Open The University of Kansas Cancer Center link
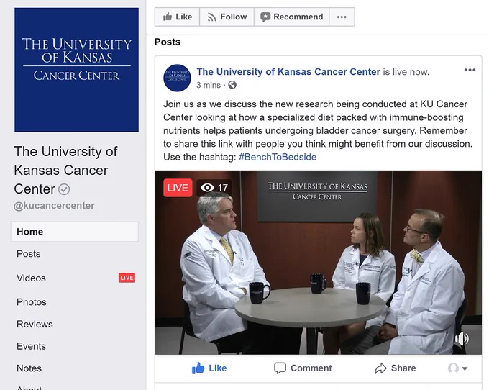The height and width of the screenshot is (390, 489). pos(288,72)
